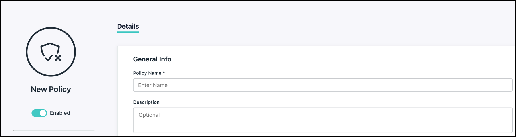
Task: Click the Description field label
Action: pos(146,102)
